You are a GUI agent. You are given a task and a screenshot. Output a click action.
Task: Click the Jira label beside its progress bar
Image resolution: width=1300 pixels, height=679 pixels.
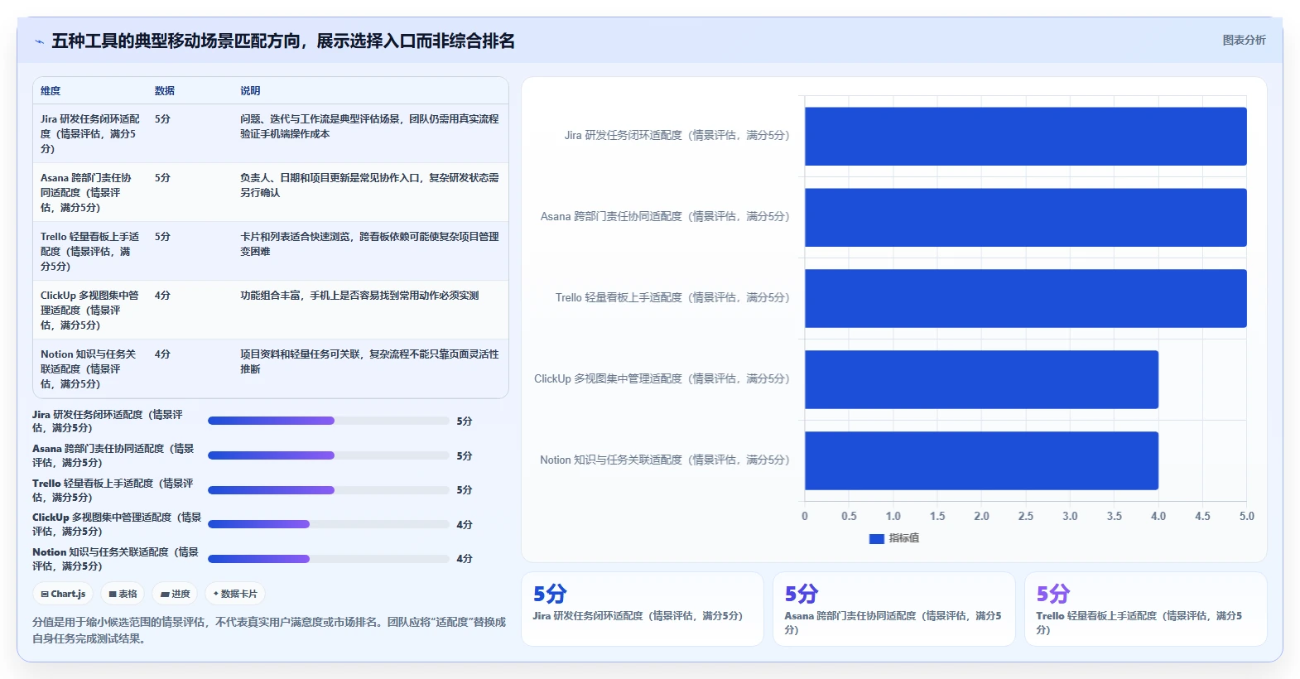tap(108, 421)
